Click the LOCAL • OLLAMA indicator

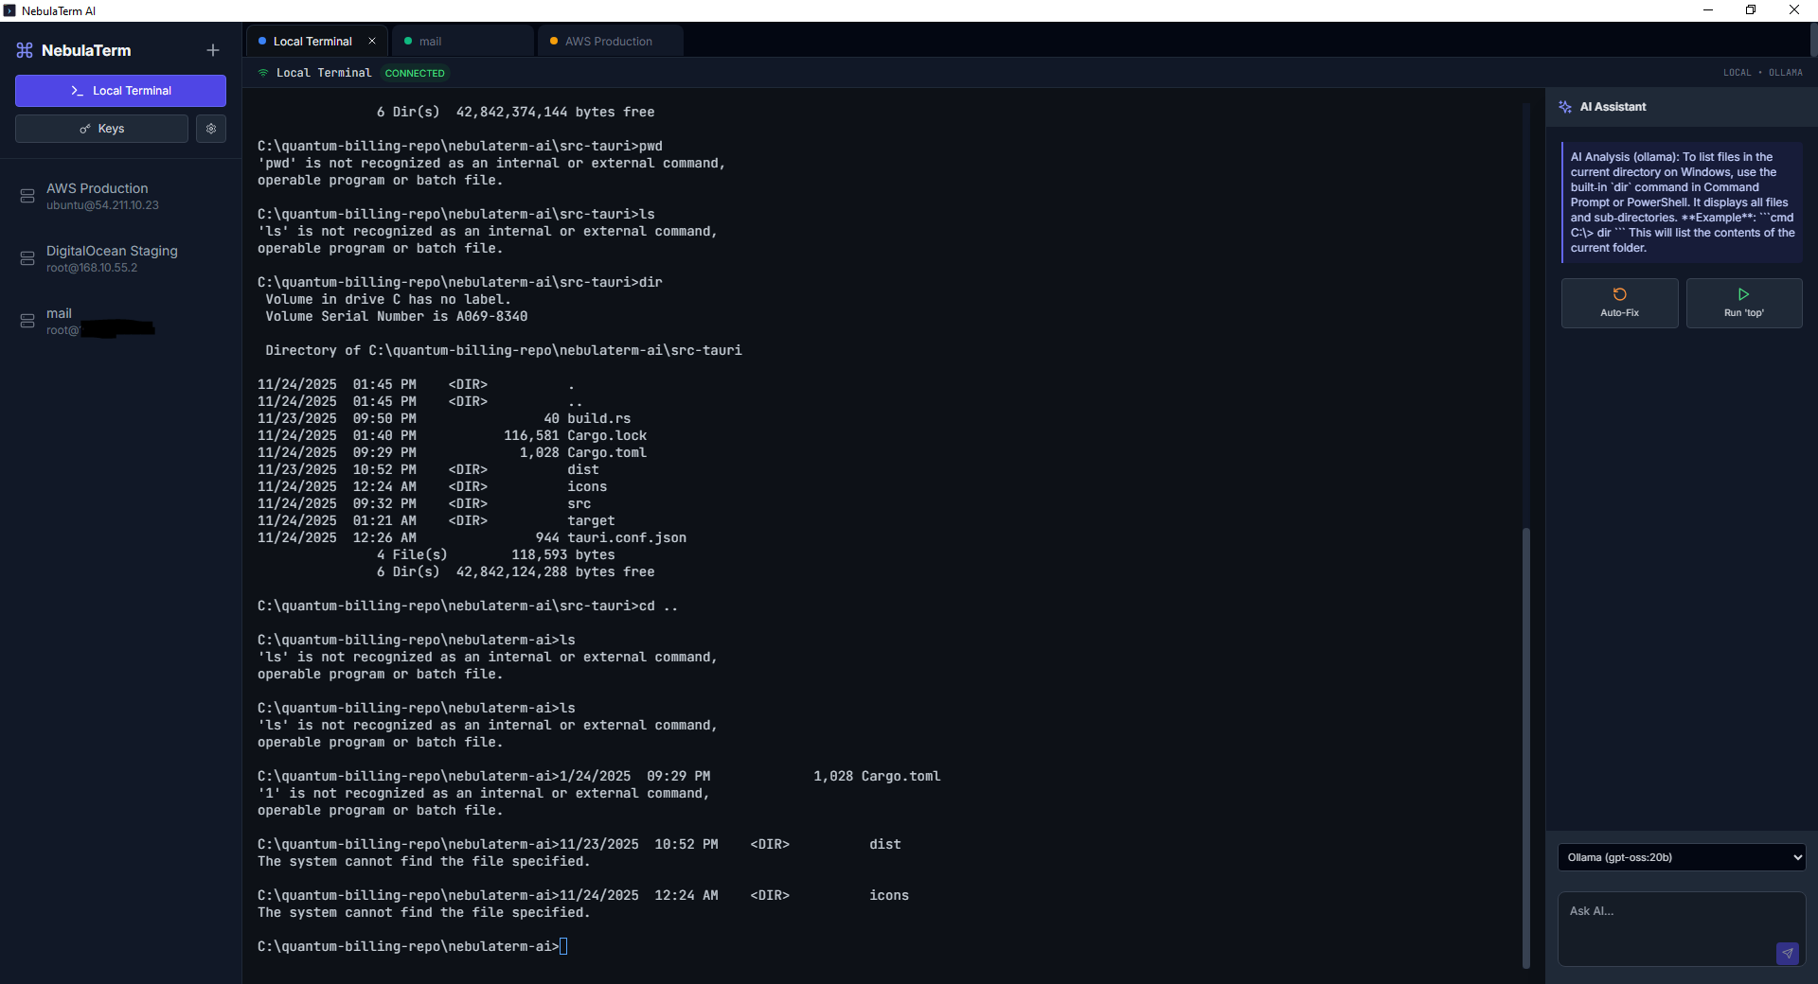pyautogui.click(x=1762, y=73)
